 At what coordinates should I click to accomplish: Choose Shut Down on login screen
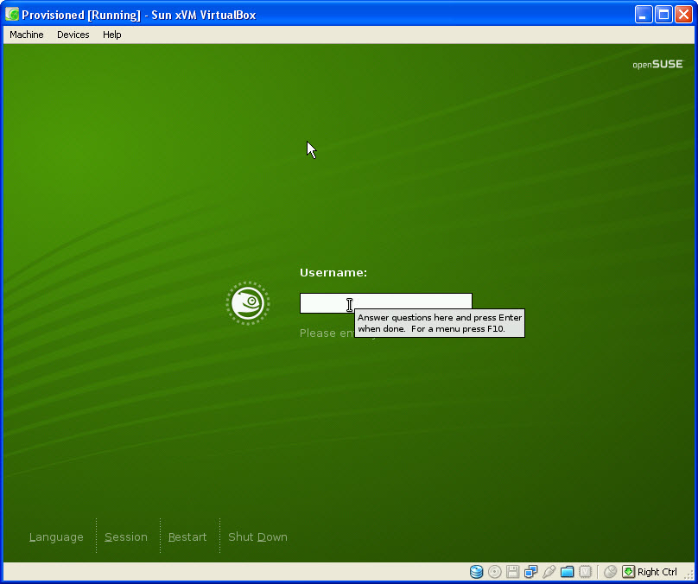point(257,536)
